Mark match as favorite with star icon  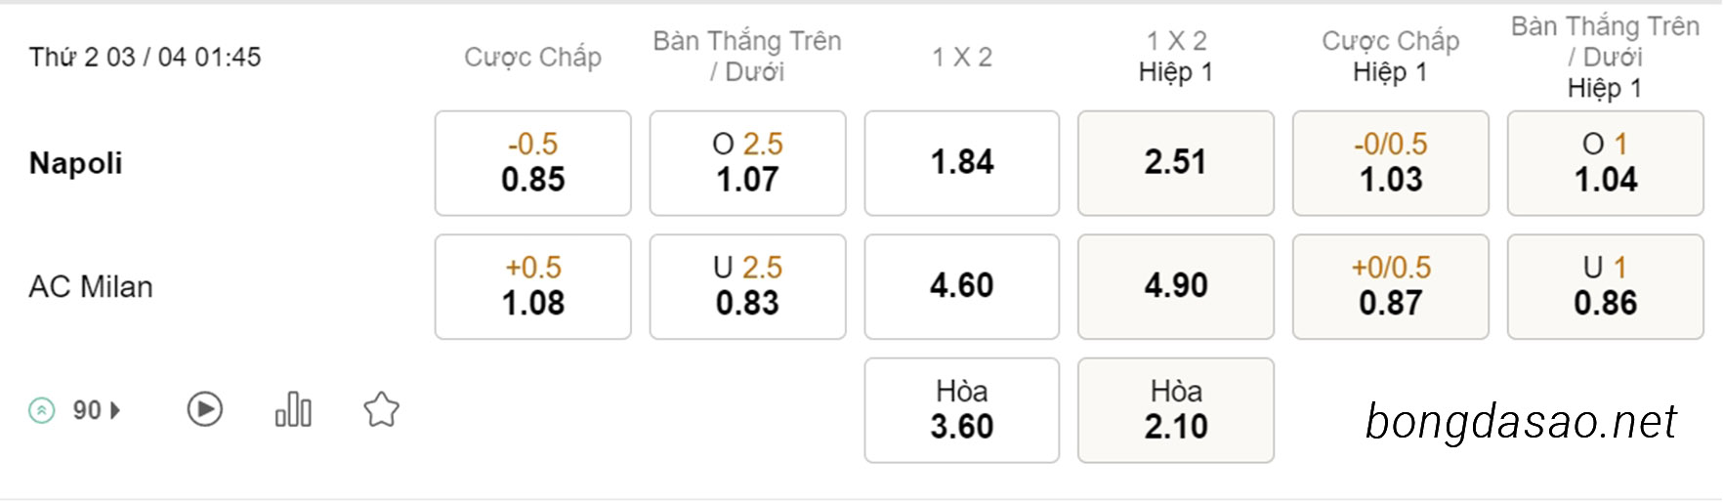click(x=382, y=409)
